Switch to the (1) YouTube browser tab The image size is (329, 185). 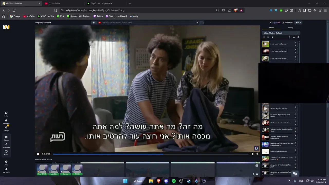pos(63,3)
